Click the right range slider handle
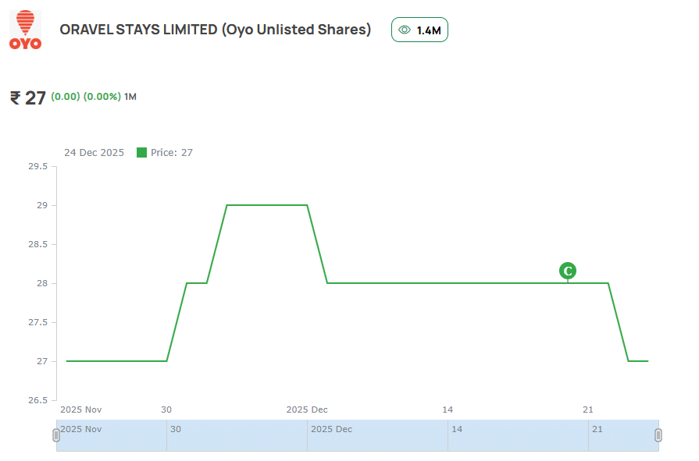 click(658, 435)
